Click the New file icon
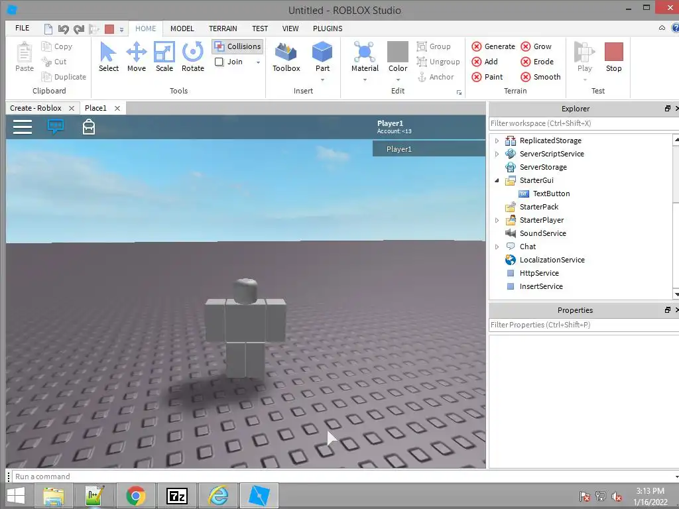 [48, 29]
